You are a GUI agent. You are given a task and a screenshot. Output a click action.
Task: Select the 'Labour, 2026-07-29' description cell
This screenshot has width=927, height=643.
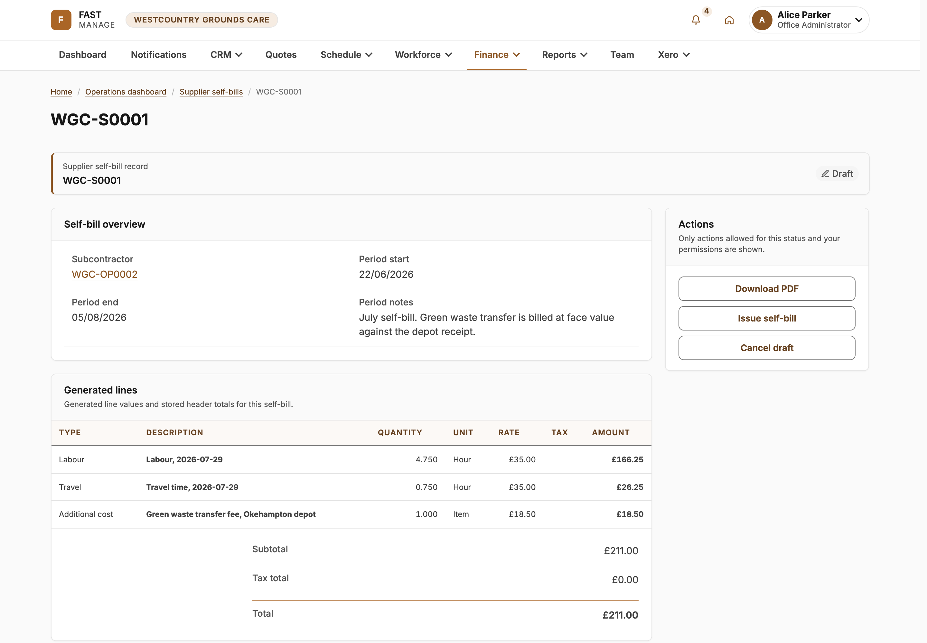(x=184, y=459)
